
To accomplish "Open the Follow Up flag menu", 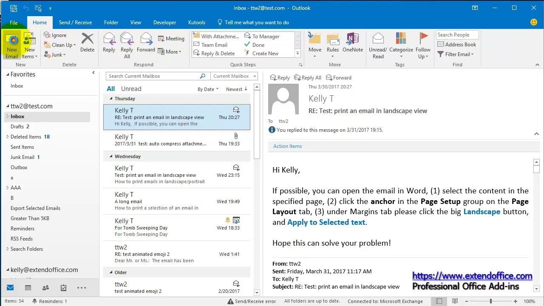I will click(423, 46).
